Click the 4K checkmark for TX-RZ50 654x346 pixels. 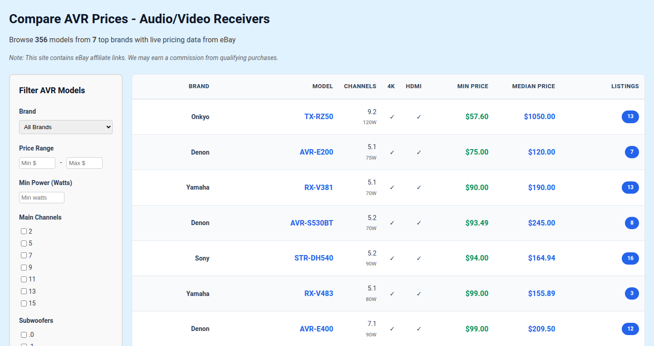click(x=392, y=117)
